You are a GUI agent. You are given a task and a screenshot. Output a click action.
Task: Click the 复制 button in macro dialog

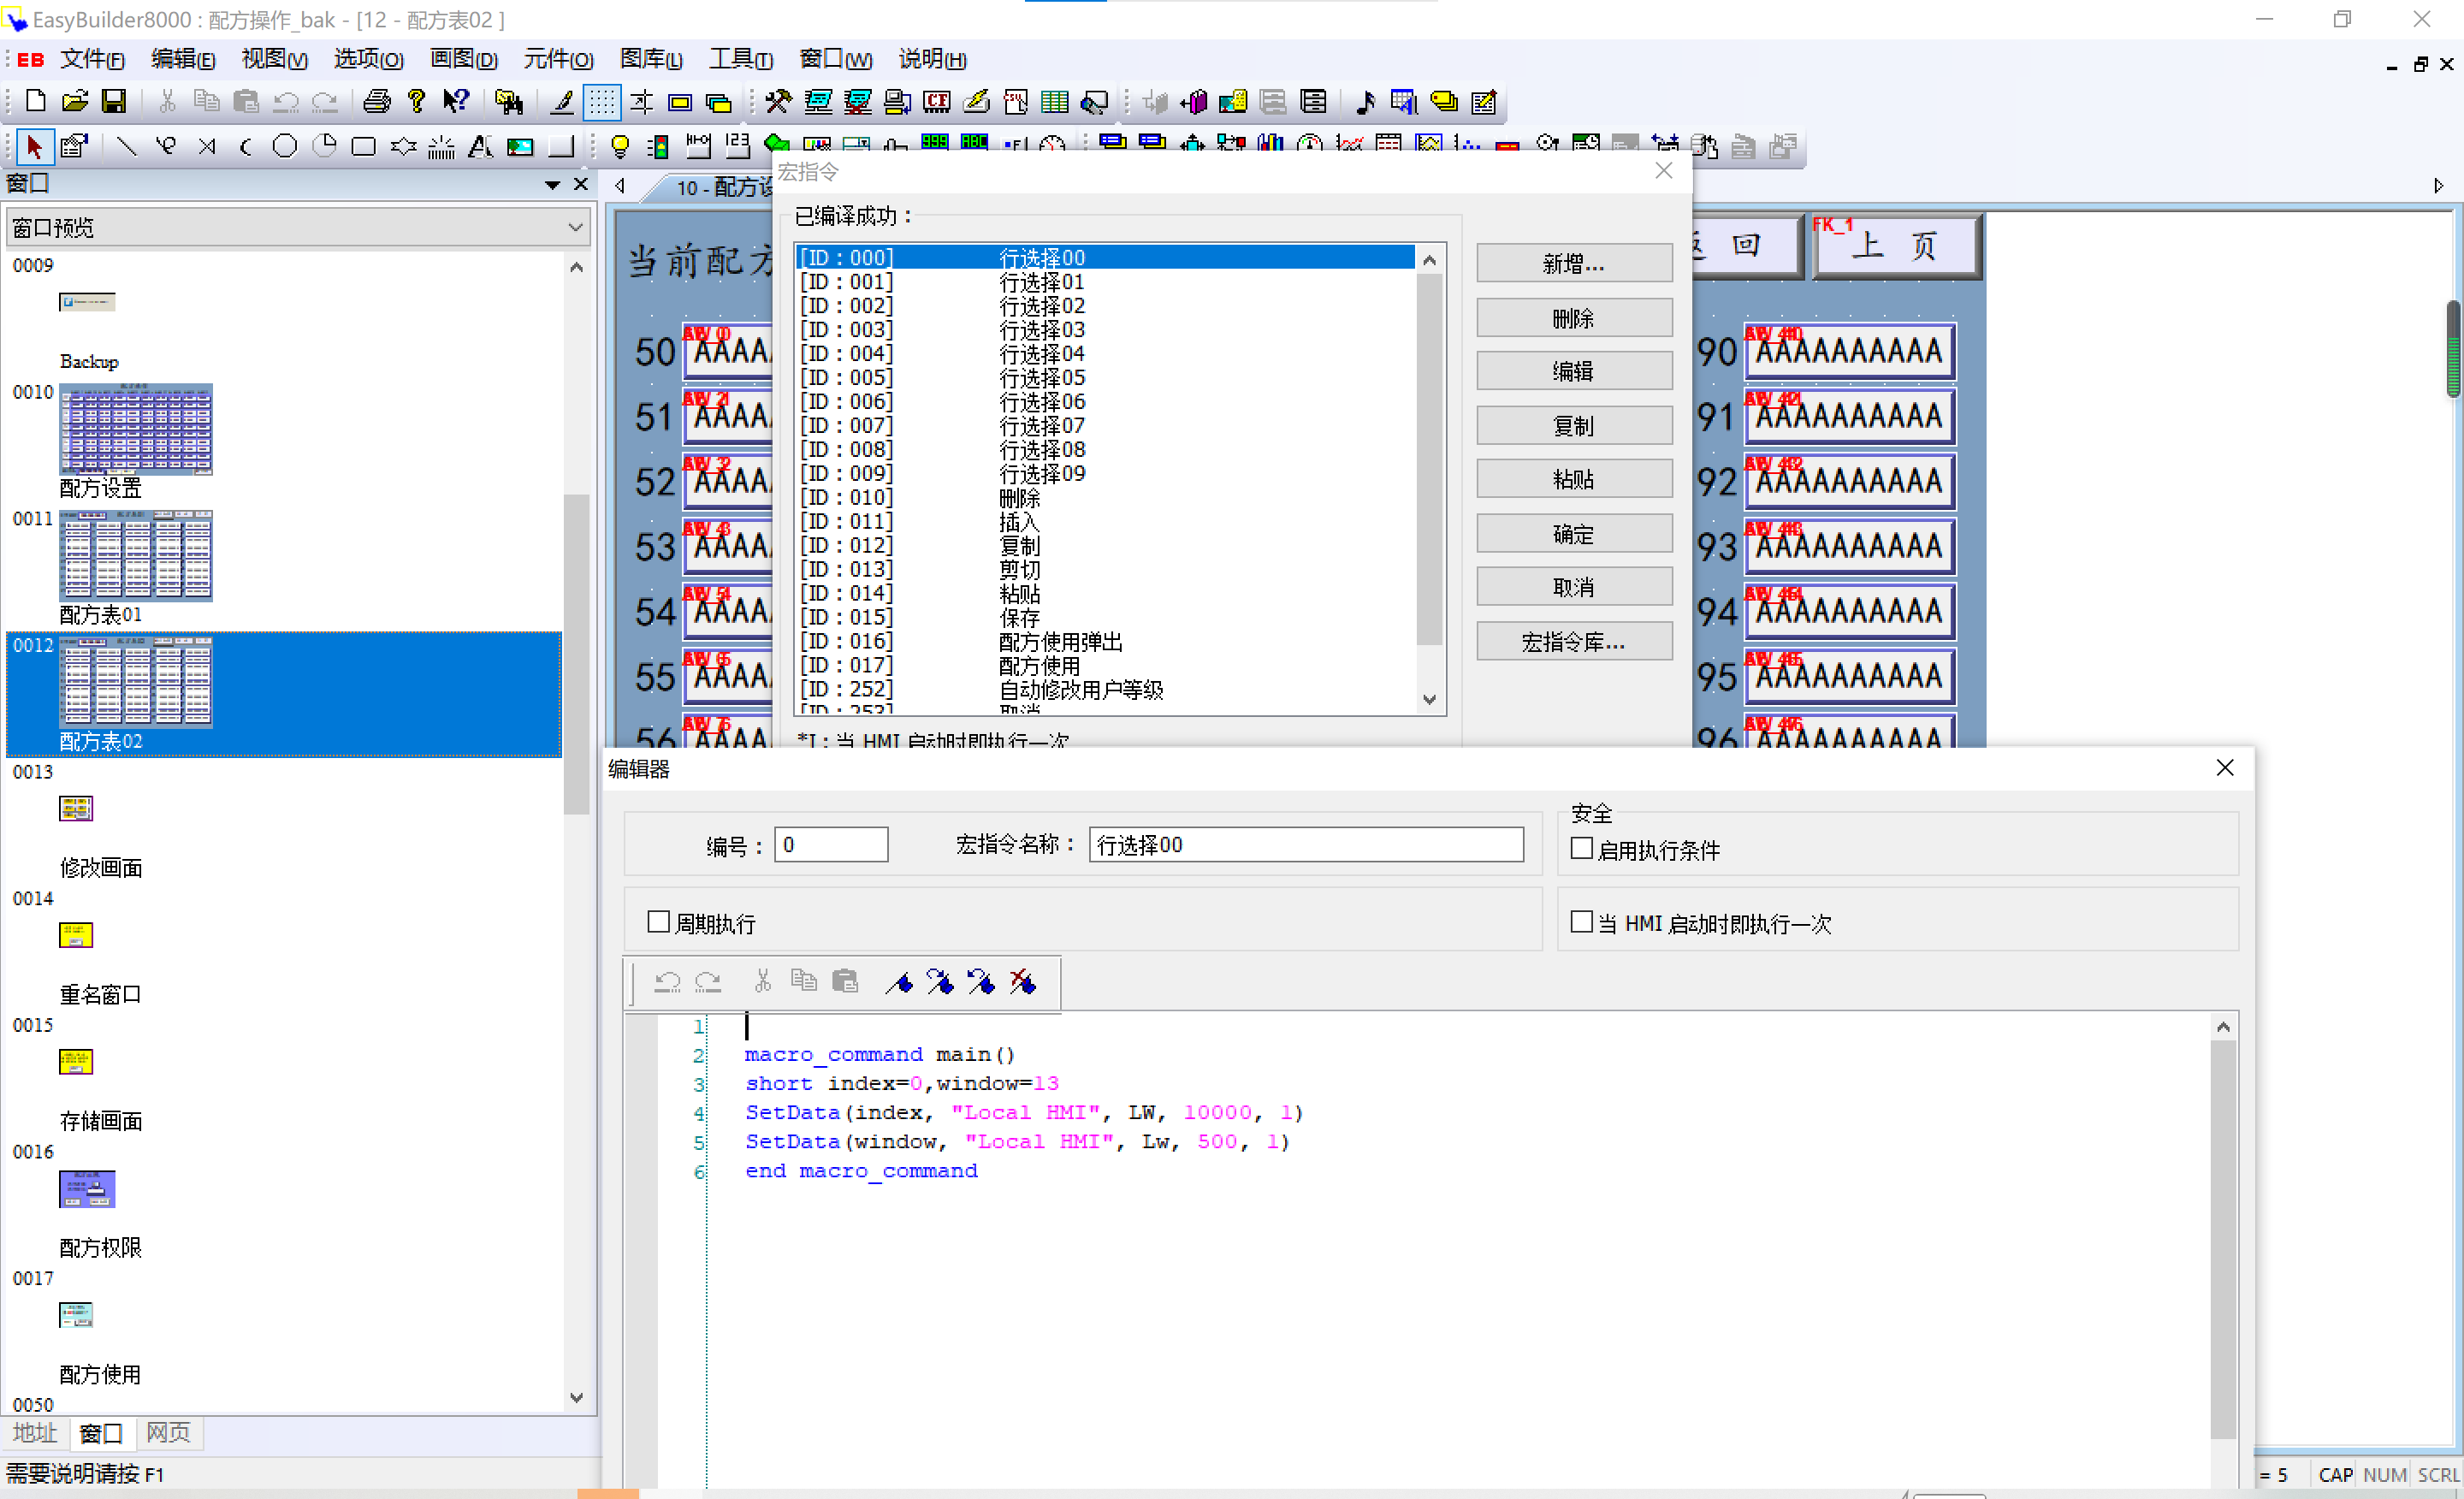click(x=1574, y=426)
